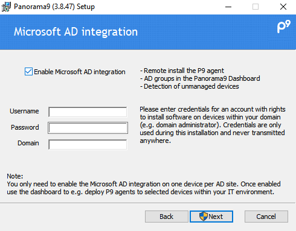
Task: Go back with the Back button
Action: pos(167,217)
